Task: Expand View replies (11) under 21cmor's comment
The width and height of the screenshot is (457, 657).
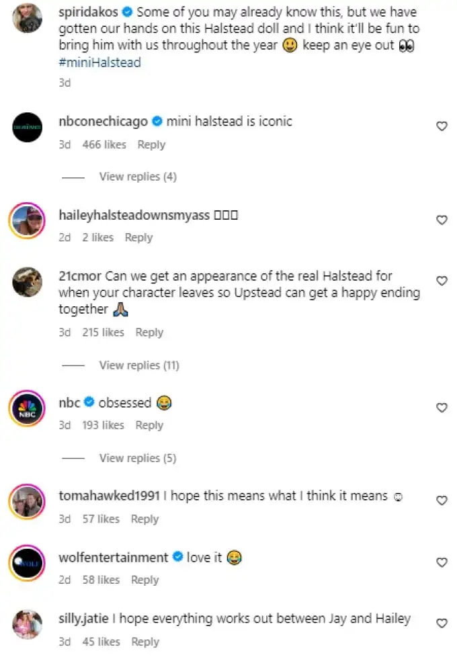Action: (139, 365)
